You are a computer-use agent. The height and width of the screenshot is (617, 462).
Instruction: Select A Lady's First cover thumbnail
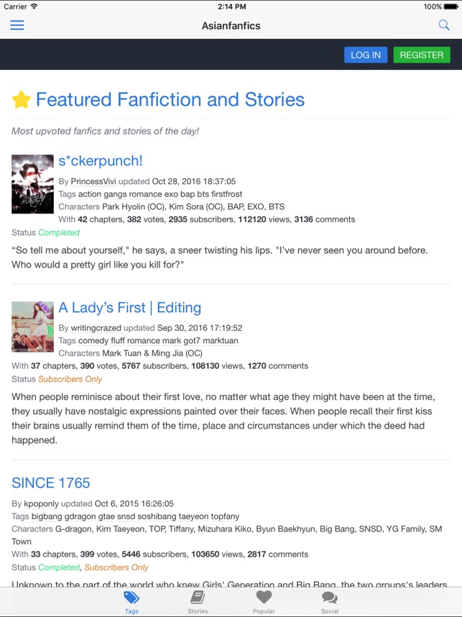click(32, 327)
